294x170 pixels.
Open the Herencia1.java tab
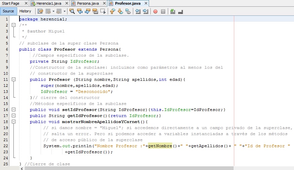[x=50, y=3]
